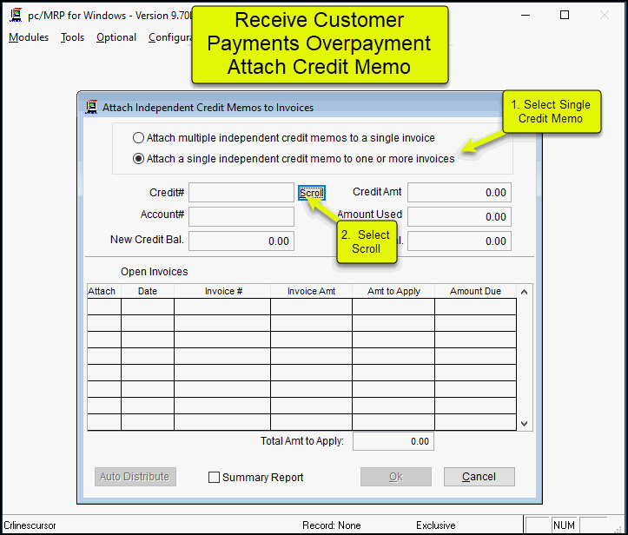Click the dialog icon beside Attach Independent Credit Memos
This screenshot has width=628, height=535.
91,108
